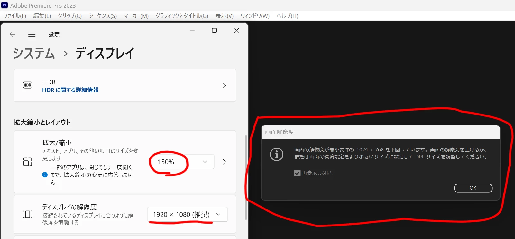Open the マーカー(M) menu

pyautogui.click(x=136, y=16)
